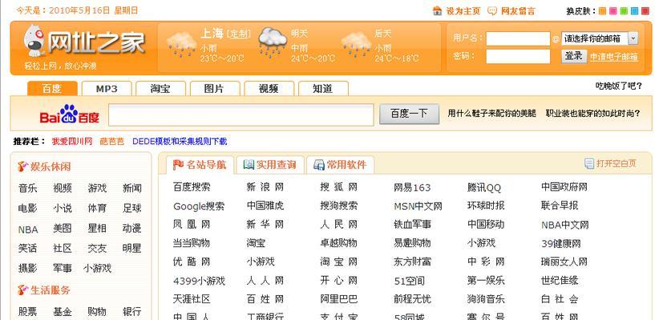Open the 网易163 site link
The image size is (659, 320).
412,188
